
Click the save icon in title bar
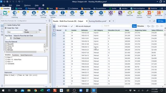(7, 2)
